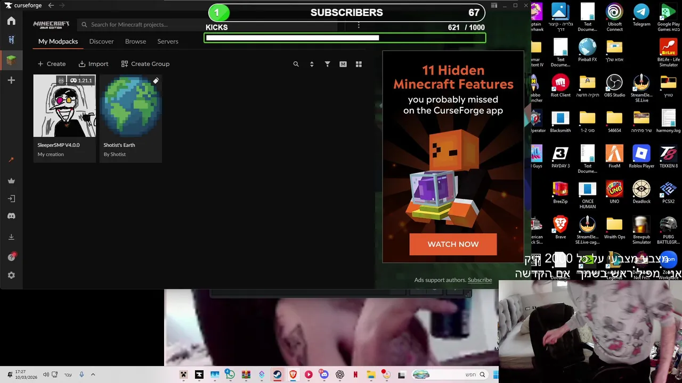Click the modpack search magnifier icon
This screenshot has height=383, width=682.
(x=296, y=64)
